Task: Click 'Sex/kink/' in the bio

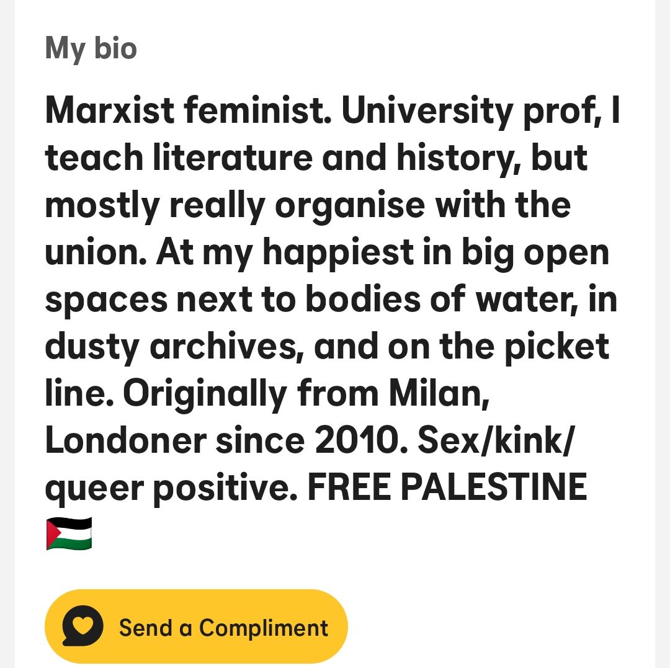Action: pyautogui.click(x=495, y=440)
